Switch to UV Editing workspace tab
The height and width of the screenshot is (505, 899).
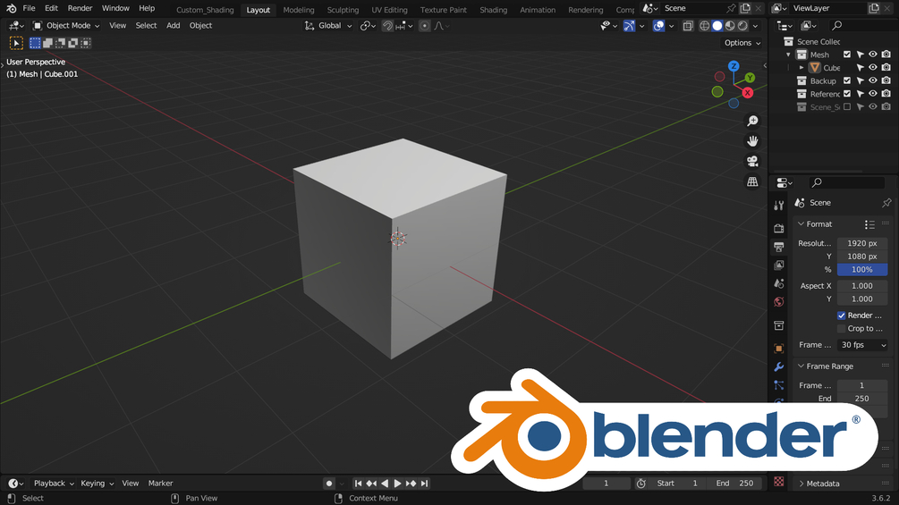point(389,10)
